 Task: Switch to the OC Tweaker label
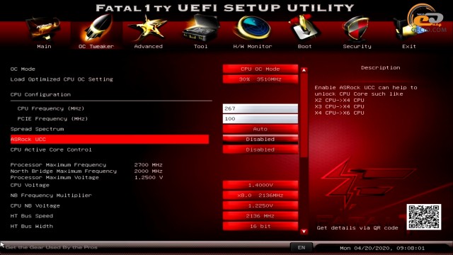tap(96, 46)
